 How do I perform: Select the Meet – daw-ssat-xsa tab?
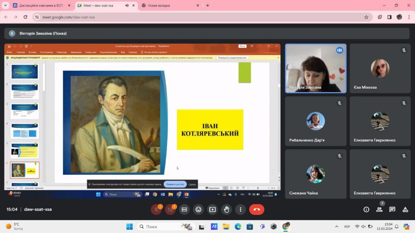point(106,5)
